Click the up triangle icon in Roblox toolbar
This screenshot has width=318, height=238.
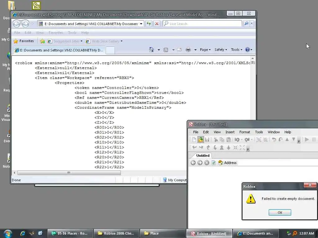coord(287,139)
